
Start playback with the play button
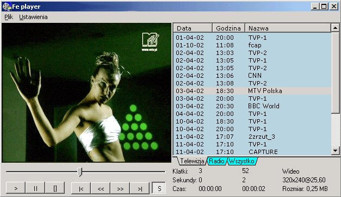tap(16, 188)
